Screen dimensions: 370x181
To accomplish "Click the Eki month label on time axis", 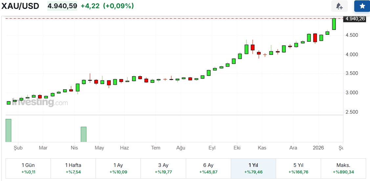I will (x=237, y=148).
